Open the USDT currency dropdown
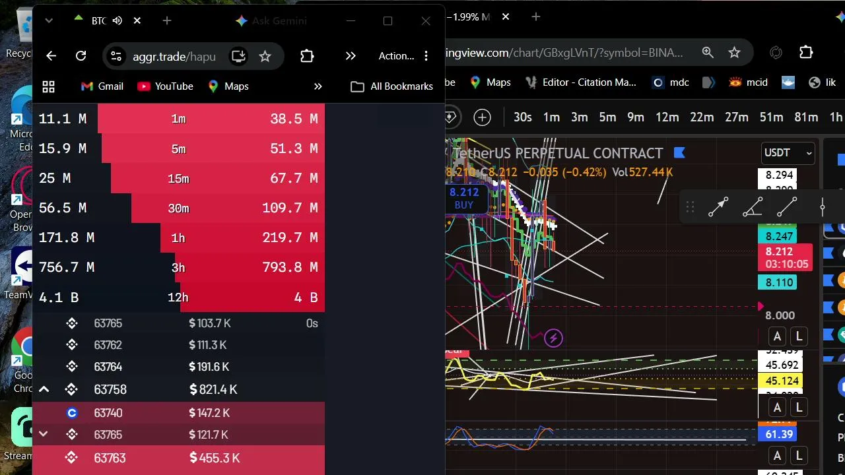 [x=788, y=153]
